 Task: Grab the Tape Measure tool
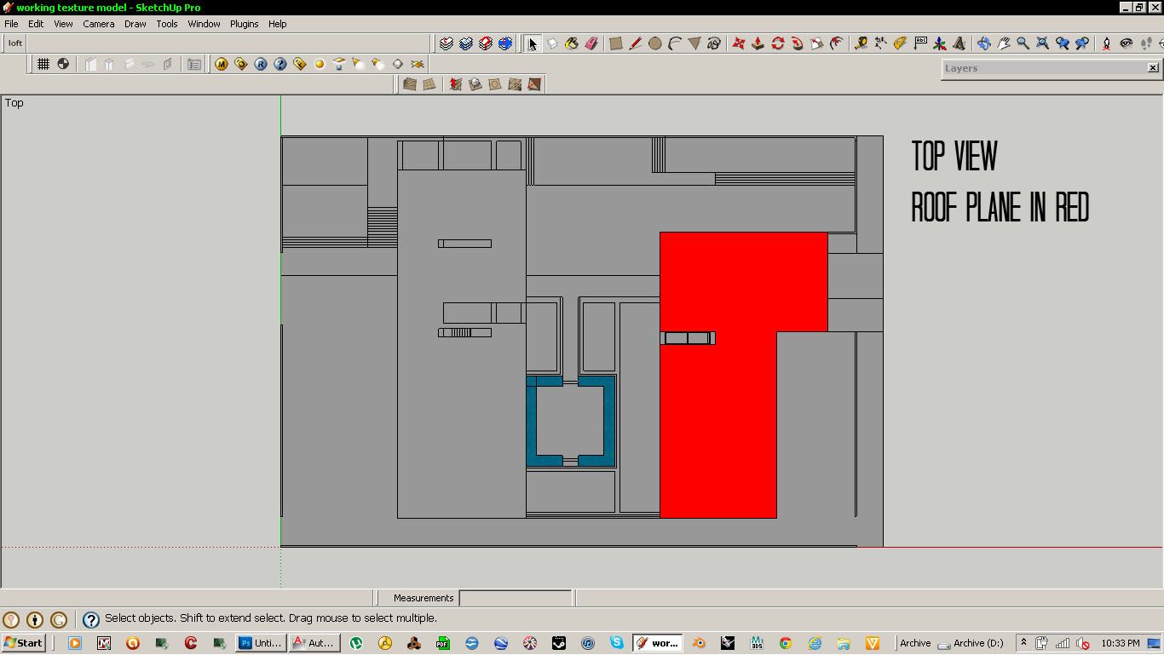[x=861, y=43]
